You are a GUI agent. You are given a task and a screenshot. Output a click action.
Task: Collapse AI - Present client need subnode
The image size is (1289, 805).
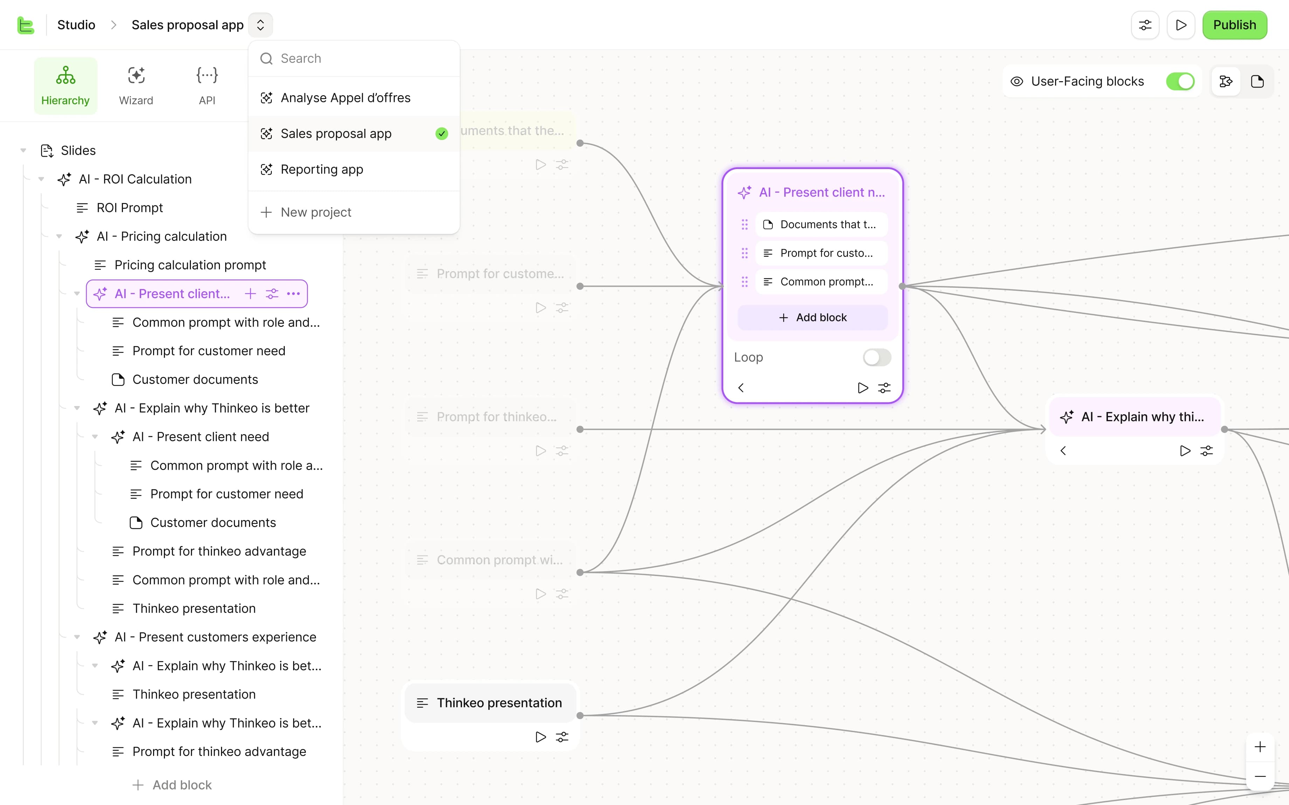[x=95, y=437]
